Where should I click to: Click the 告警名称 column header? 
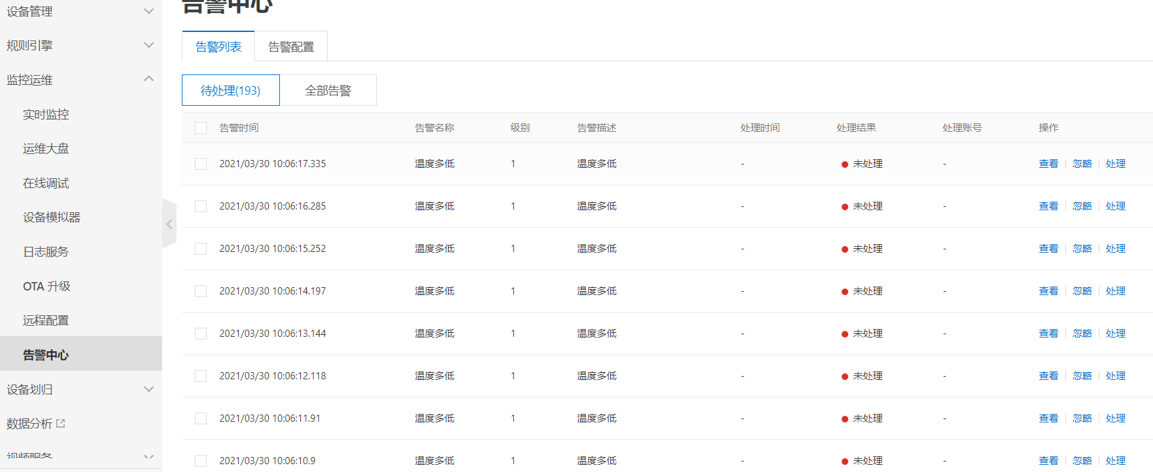click(434, 128)
